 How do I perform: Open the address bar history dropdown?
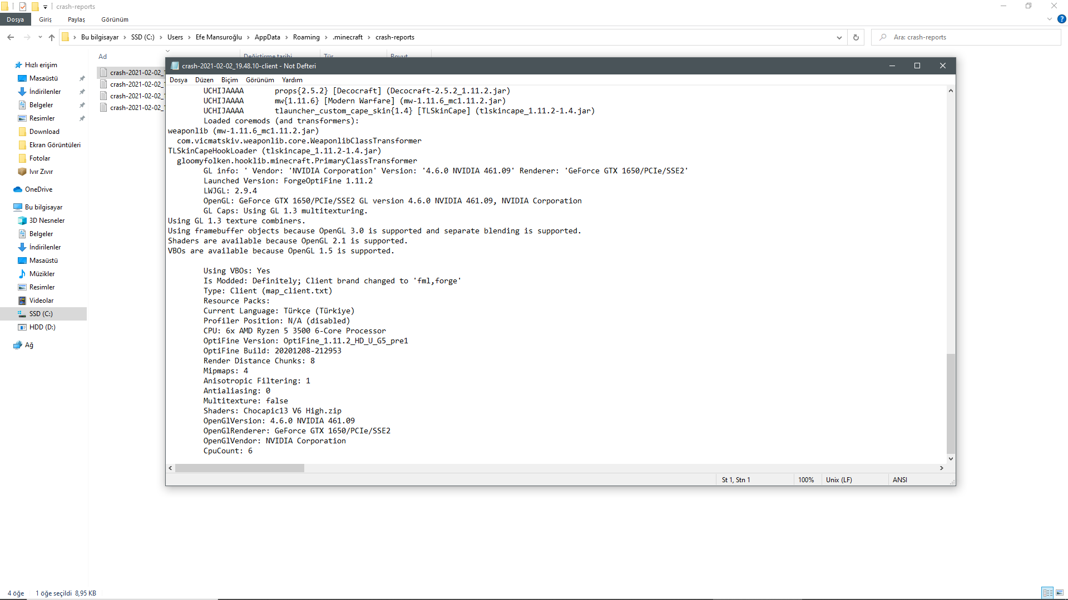click(839, 37)
